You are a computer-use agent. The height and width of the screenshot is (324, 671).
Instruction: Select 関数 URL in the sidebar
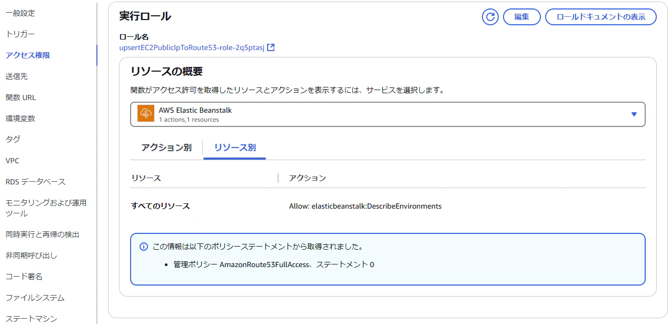[x=21, y=97]
